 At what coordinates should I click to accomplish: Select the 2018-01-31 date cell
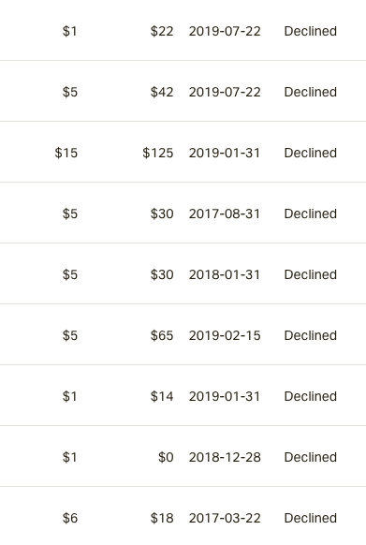225,274
